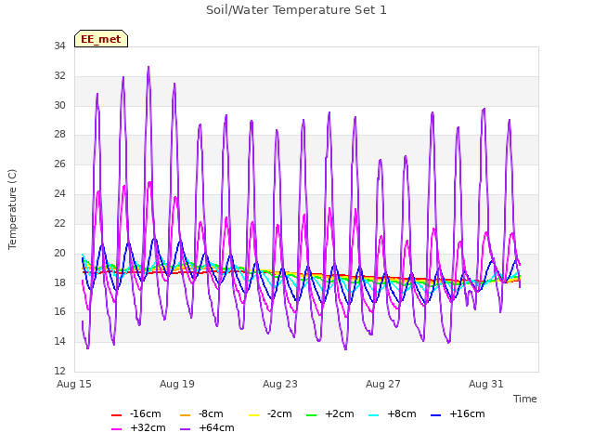The image size is (594, 446).
Task: Click the 28 y-axis tick label
Action: click(59, 134)
